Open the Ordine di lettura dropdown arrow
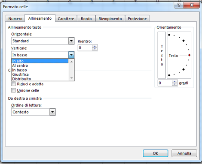 click(x=52, y=112)
